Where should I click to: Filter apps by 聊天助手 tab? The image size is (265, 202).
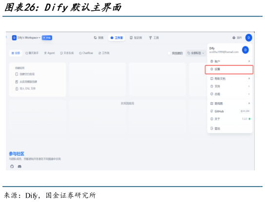click(32, 53)
